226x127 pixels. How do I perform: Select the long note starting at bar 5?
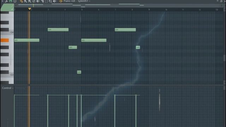(x=94, y=40)
